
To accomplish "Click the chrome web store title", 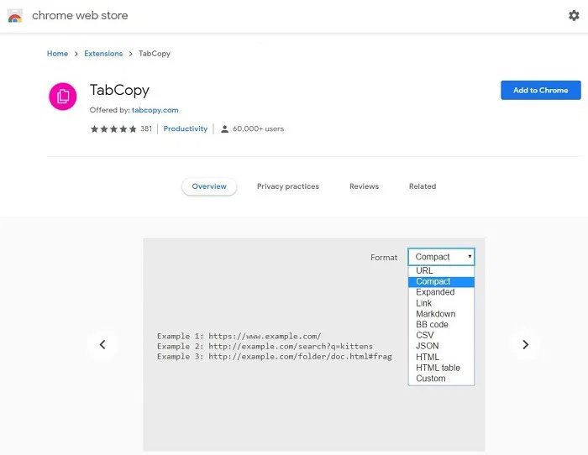I will pos(80,15).
